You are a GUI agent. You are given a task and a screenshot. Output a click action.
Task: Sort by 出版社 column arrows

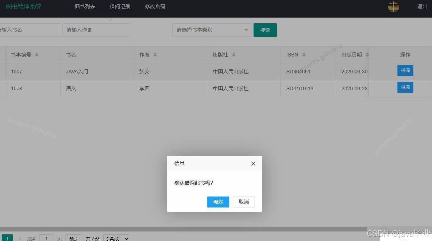(x=234, y=55)
